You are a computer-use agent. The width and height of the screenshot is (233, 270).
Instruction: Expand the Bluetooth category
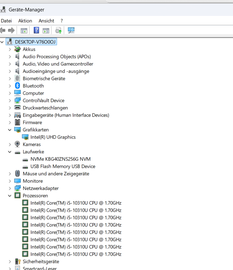point(10,86)
